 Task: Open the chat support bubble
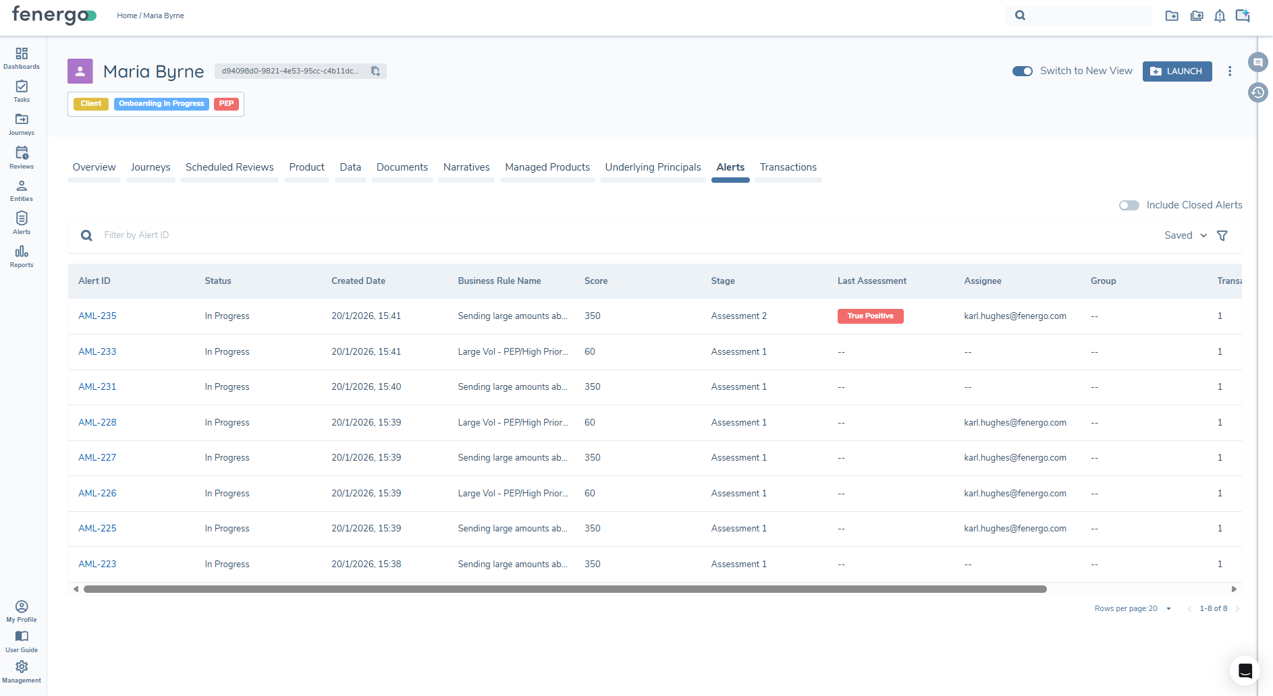(x=1245, y=670)
